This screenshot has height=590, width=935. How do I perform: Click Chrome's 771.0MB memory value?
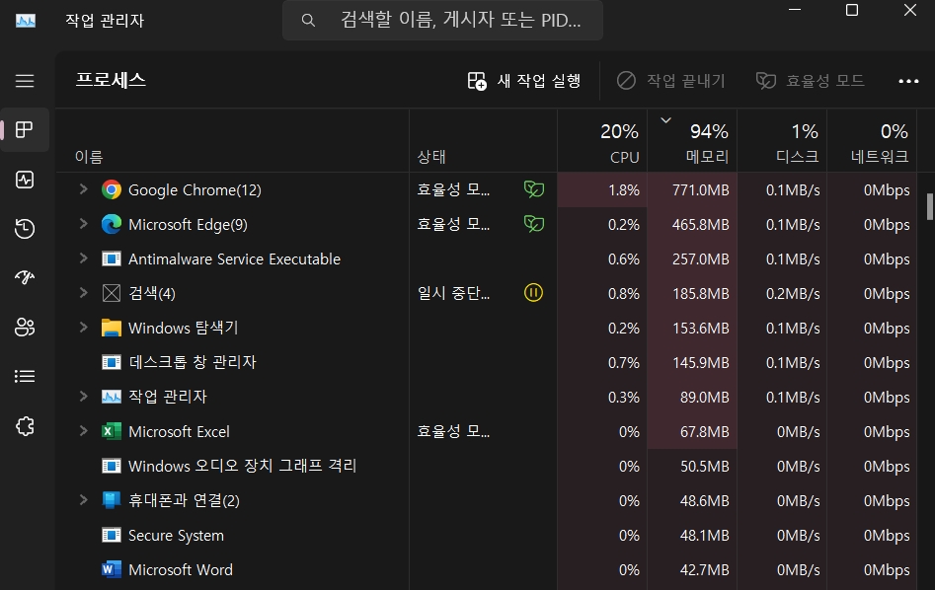coord(701,190)
